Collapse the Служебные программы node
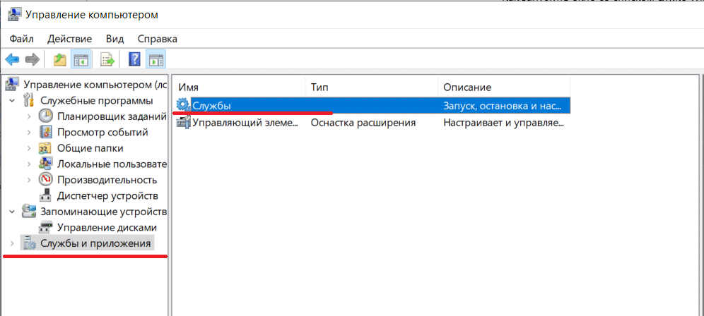The height and width of the screenshot is (316, 704). (x=11, y=101)
